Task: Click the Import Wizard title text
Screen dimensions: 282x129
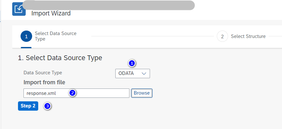Action: click(51, 14)
